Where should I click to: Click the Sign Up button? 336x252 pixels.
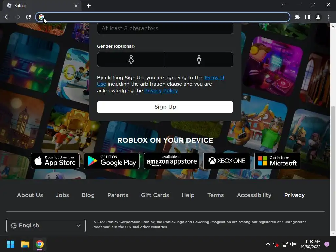pos(165,107)
